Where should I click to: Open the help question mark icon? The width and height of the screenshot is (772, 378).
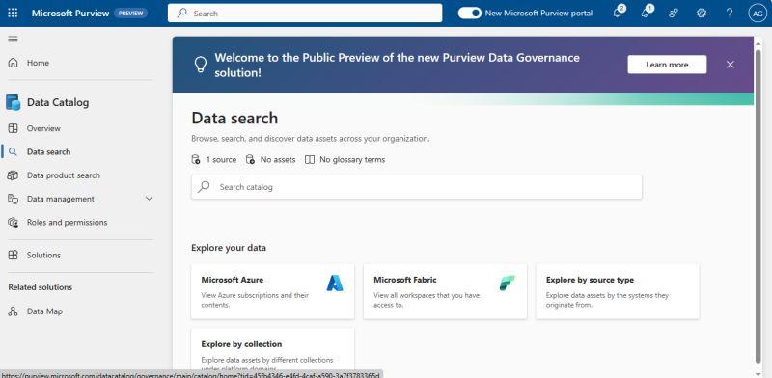pyautogui.click(x=730, y=13)
